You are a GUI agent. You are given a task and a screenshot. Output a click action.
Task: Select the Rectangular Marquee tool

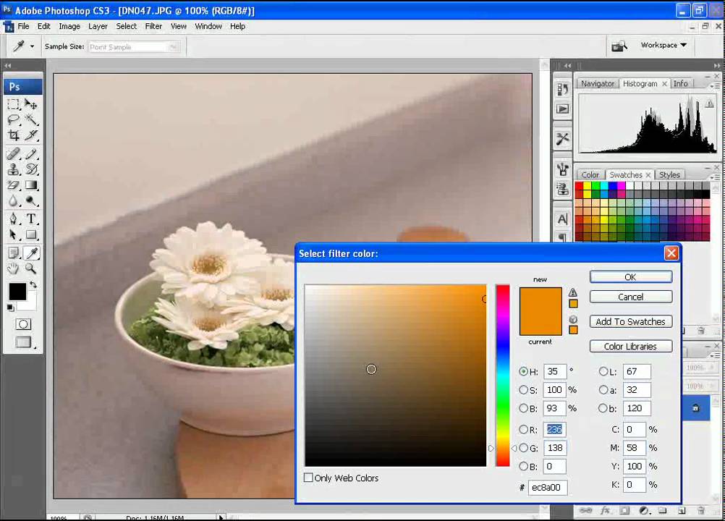(14, 104)
